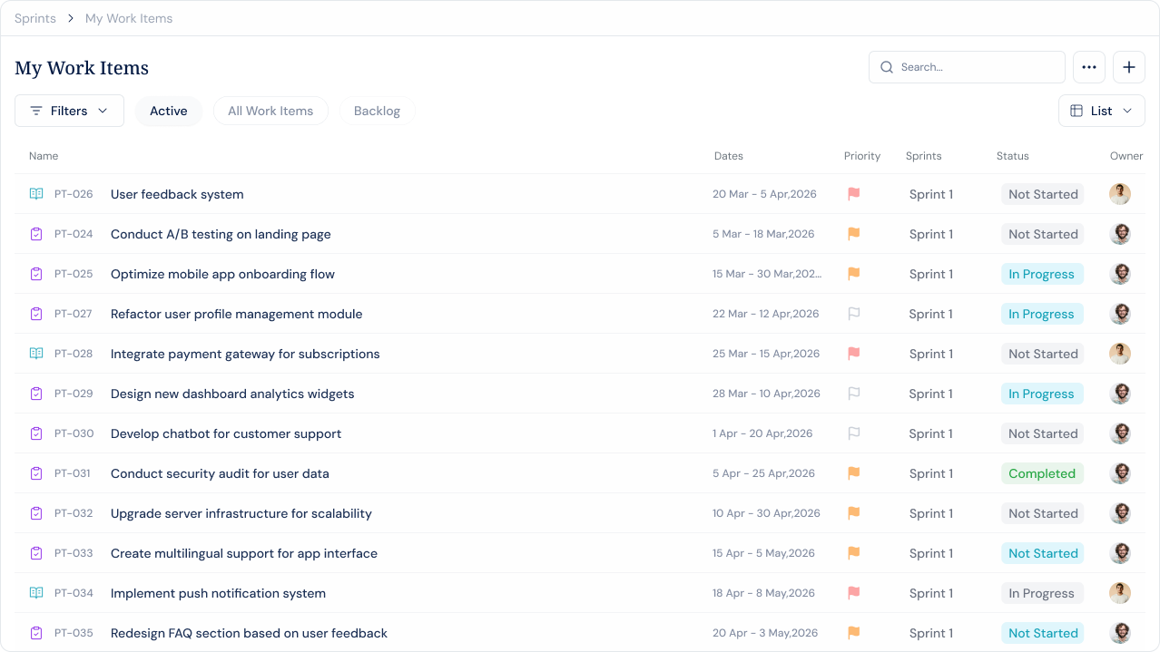Viewport: 1160px width, 652px height.
Task: Click the owner avatar for PT-026
Action: [x=1120, y=194]
